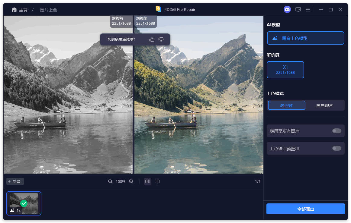Give a thumbs down on the result
The image size is (351, 223).
(161, 39)
